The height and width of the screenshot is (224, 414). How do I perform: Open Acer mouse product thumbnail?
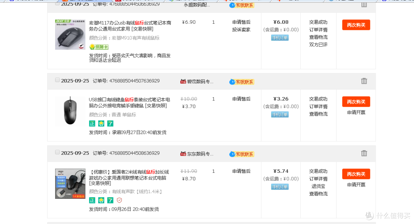[70, 34]
